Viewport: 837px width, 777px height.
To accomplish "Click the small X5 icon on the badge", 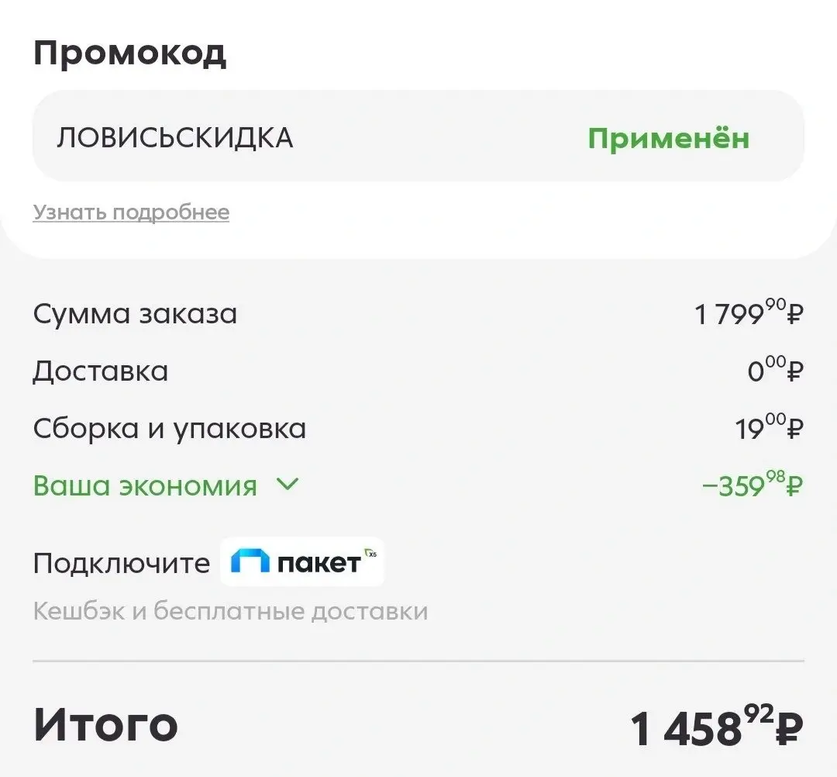I will click(373, 554).
